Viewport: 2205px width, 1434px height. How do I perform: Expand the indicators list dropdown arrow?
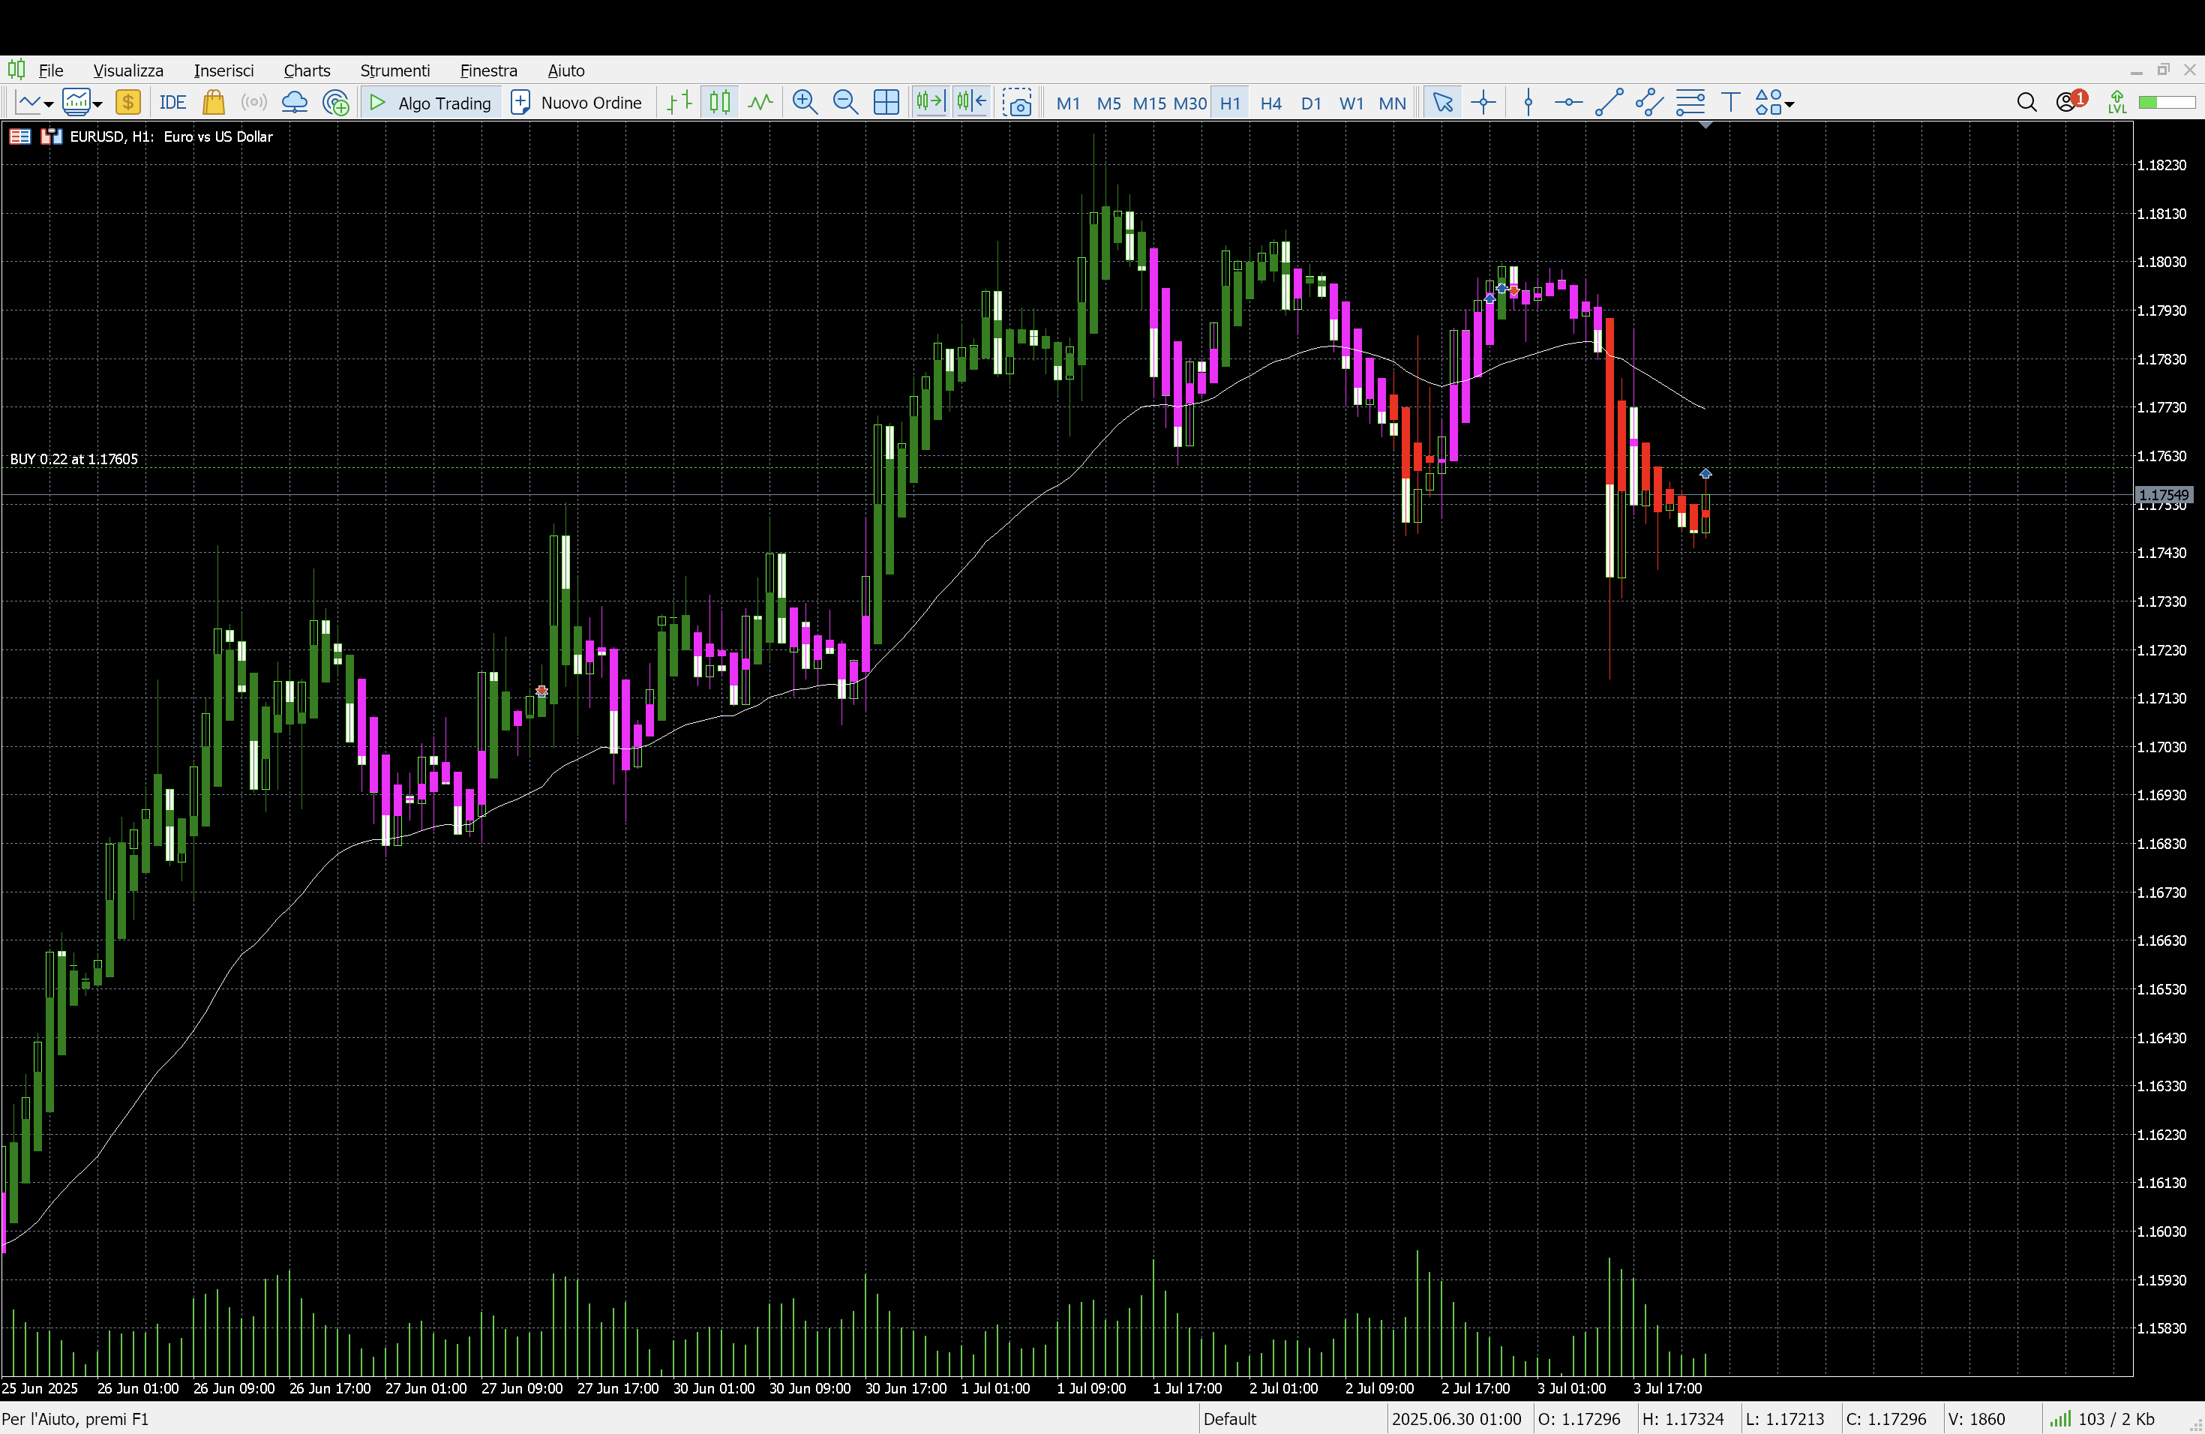click(x=97, y=105)
